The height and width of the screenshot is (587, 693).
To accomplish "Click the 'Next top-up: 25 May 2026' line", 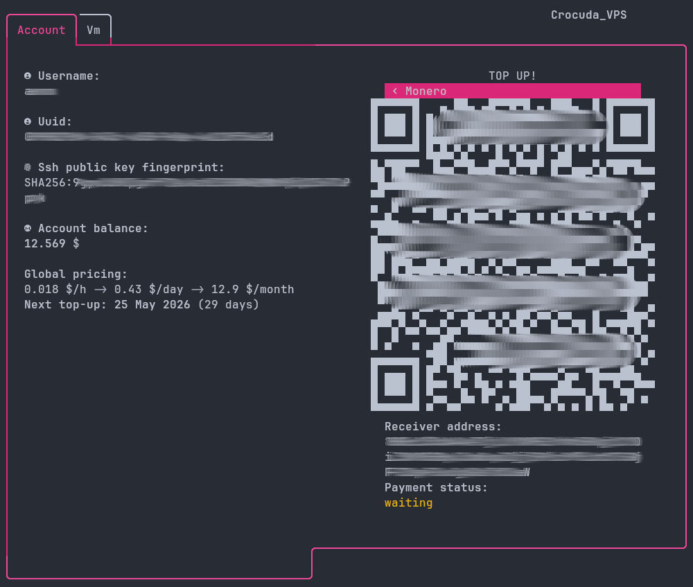I will (141, 304).
